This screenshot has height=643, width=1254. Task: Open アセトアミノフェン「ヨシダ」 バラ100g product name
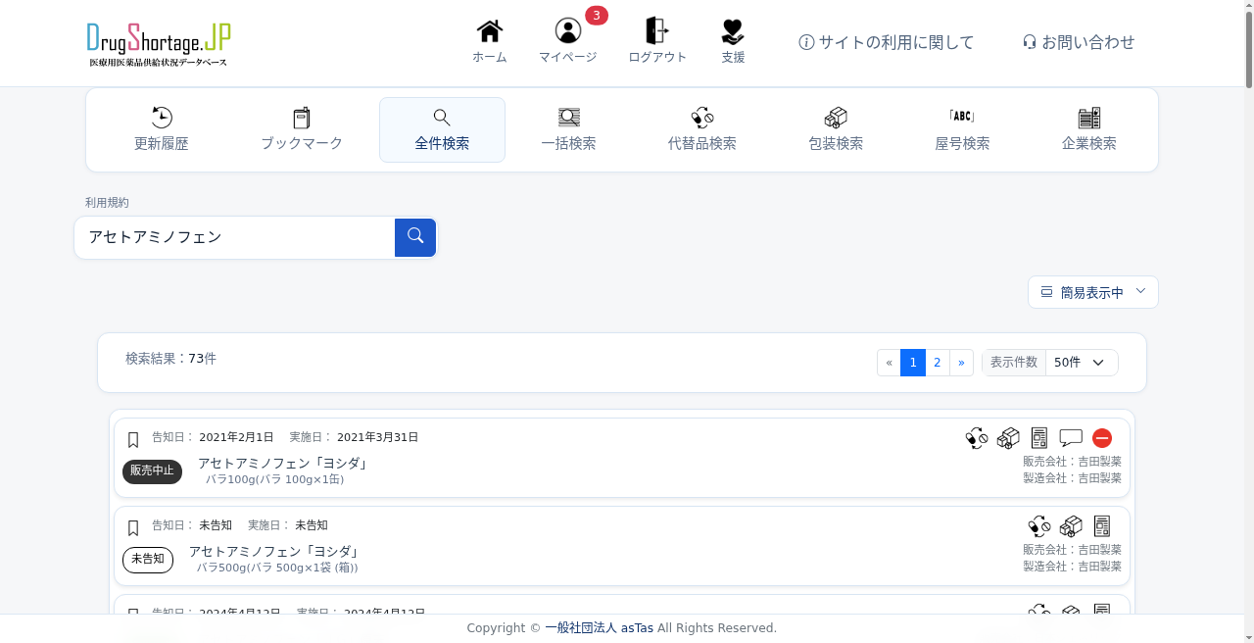coord(284,463)
